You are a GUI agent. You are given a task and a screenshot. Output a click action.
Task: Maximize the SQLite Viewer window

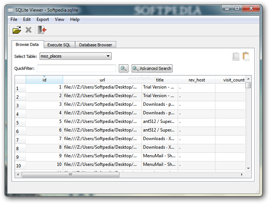coord(237,9)
